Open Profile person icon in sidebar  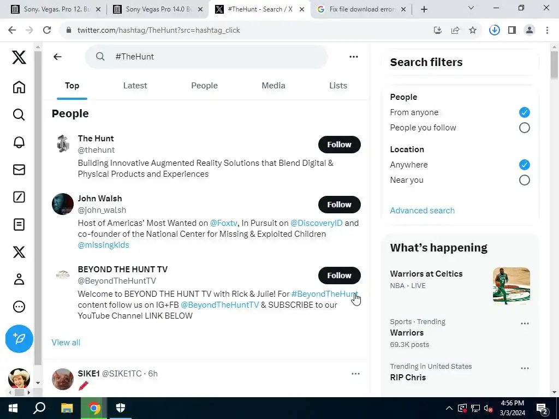19,279
